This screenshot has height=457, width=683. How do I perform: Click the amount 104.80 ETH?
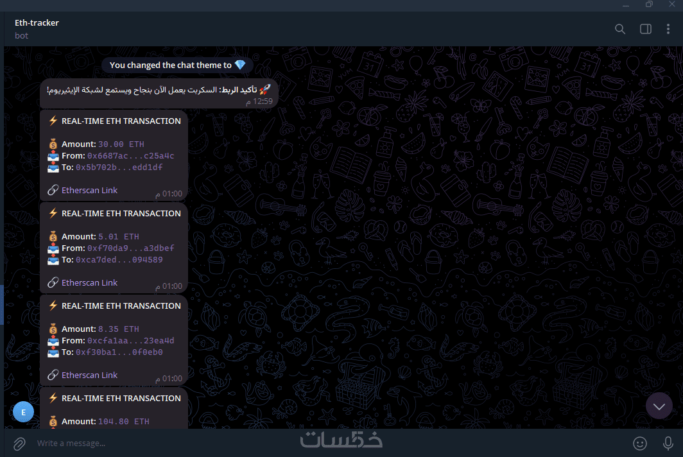tap(124, 421)
